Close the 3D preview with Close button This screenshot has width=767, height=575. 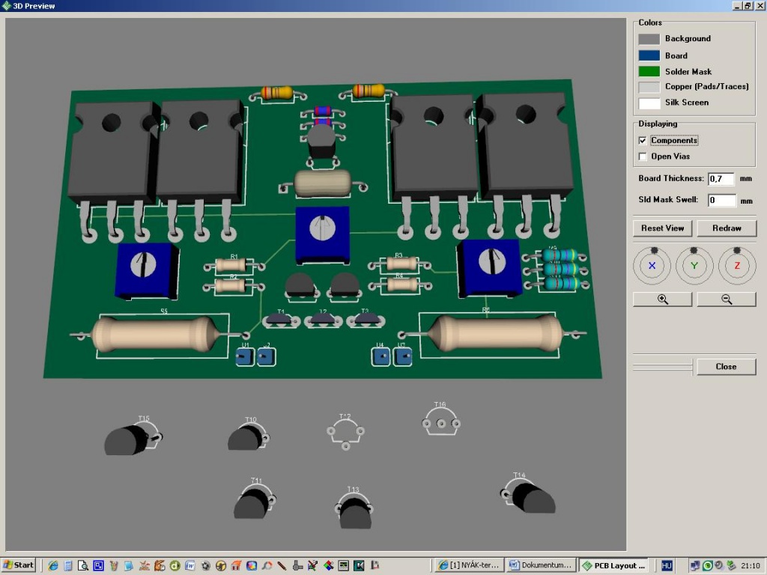point(726,367)
